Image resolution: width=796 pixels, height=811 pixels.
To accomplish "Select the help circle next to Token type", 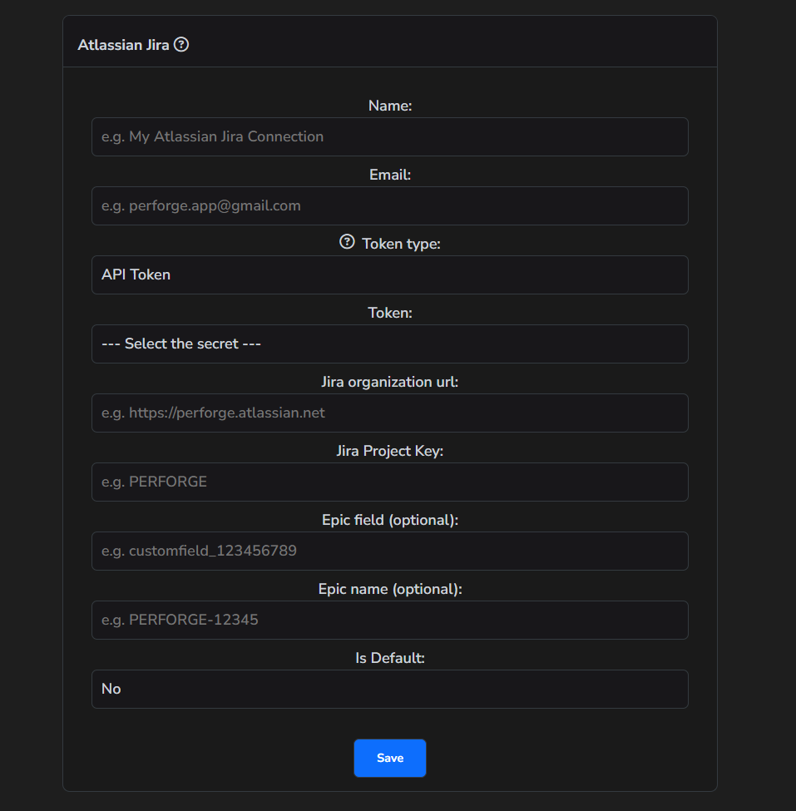I will [347, 242].
